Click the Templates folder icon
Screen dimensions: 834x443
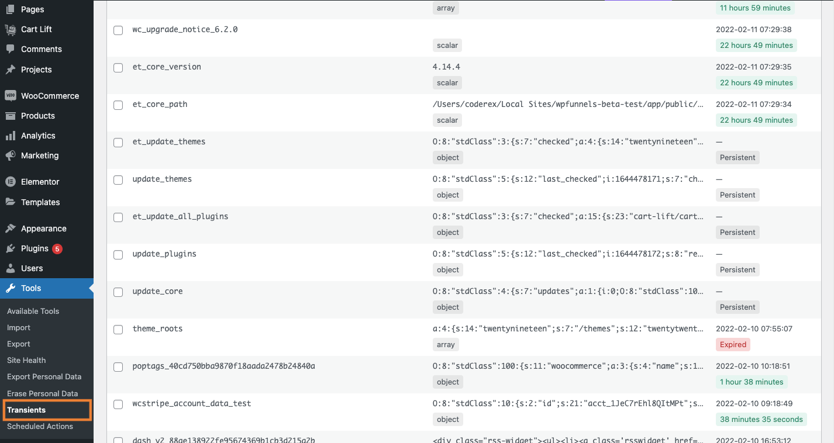(11, 202)
